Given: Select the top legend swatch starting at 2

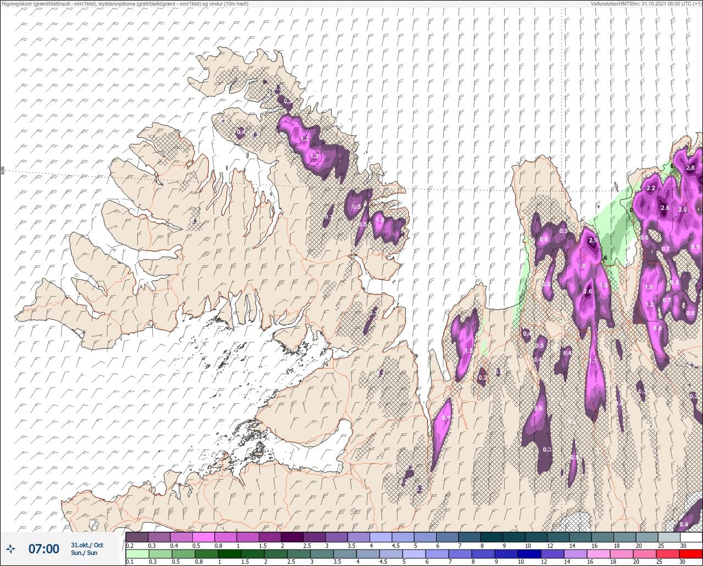Looking at the screenshot, I should (292, 537).
